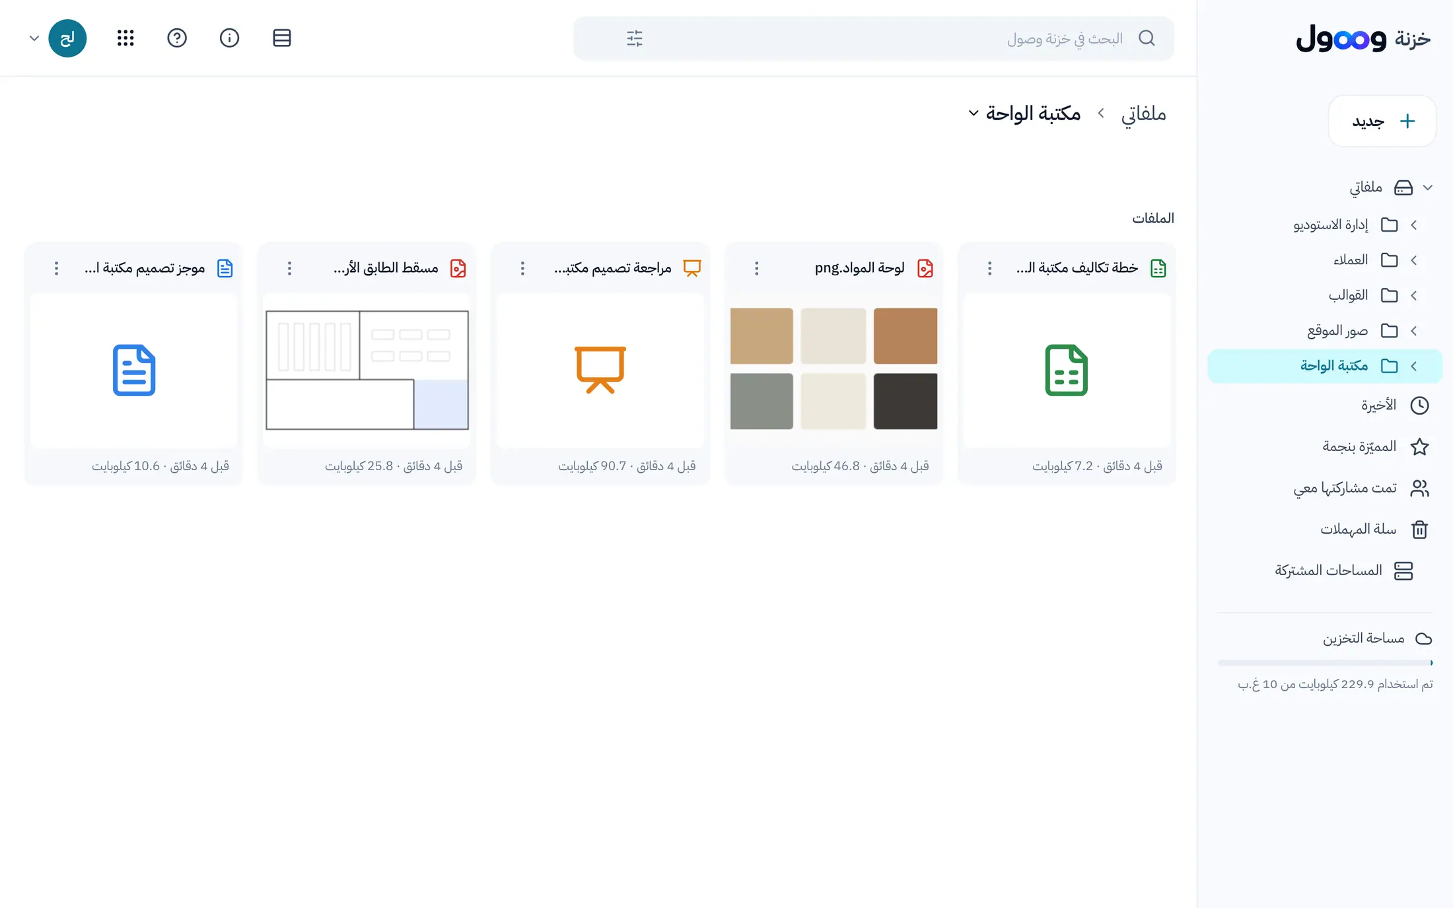Click the جديد new button

click(x=1382, y=121)
